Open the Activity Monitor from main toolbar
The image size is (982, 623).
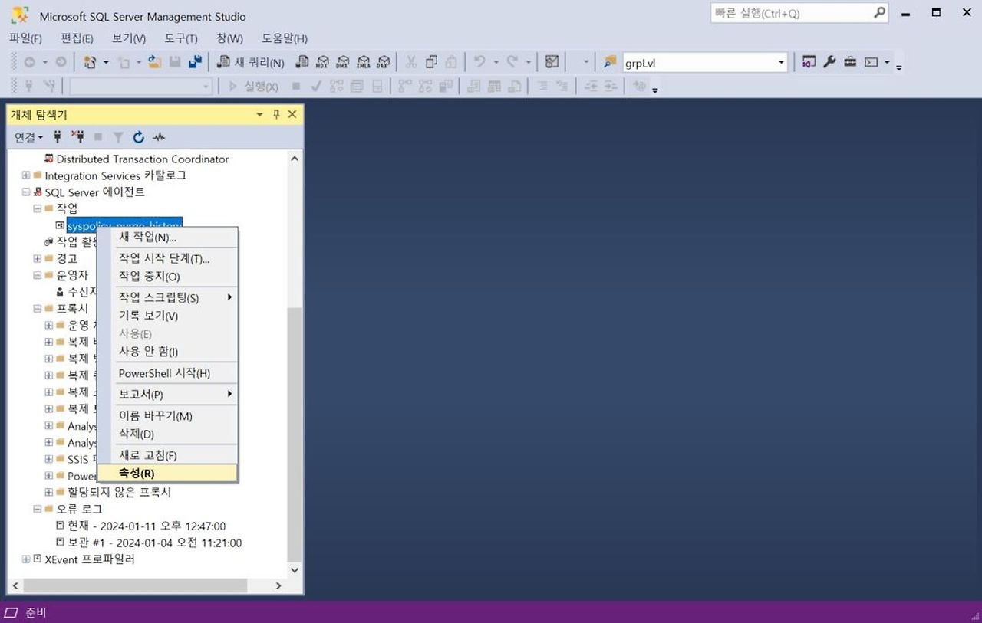[552, 62]
